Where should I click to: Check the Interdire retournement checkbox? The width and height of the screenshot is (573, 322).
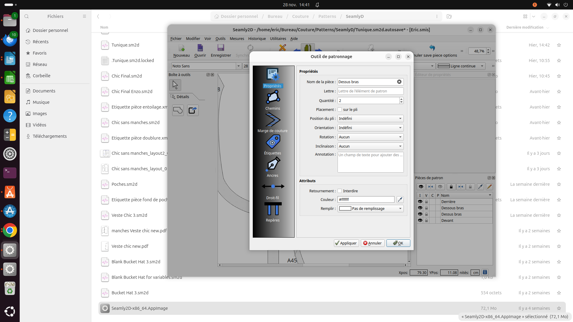340,191
